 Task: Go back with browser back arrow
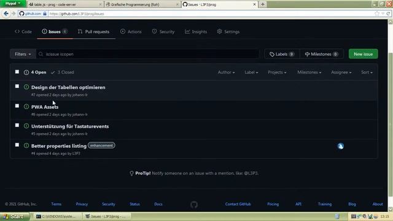6,14
